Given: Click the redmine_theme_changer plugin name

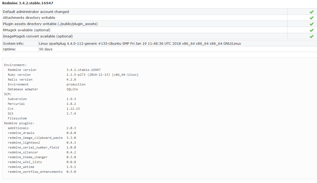Looking at the screenshot, I should 28,157.
